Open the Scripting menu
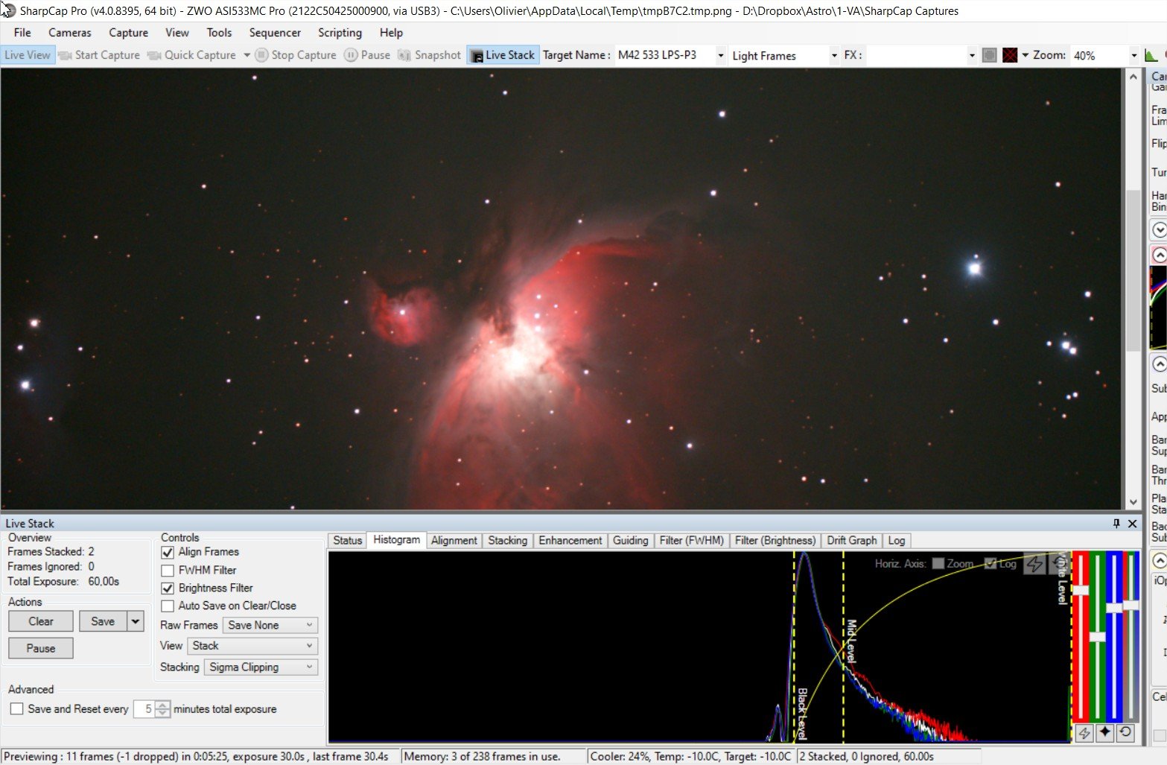The image size is (1167, 765). 340,33
